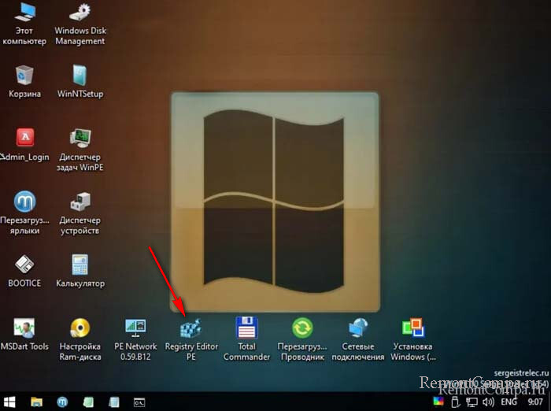Open Настройка Ram-диска shortcut
Viewport: 551px width, 411px height.
[x=80, y=339]
